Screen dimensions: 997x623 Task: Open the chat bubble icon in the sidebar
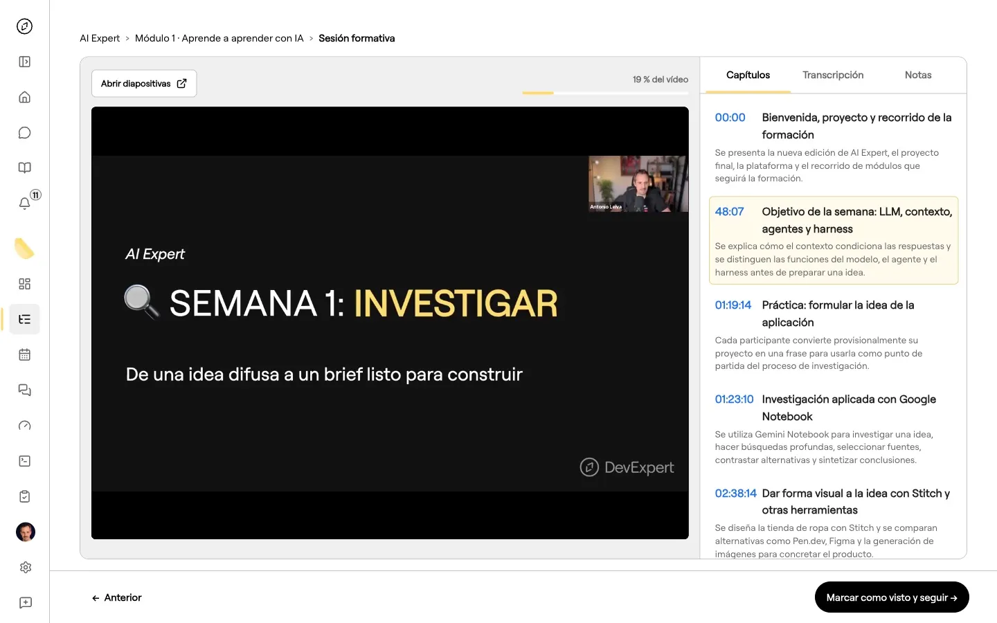tap(24, 132)
